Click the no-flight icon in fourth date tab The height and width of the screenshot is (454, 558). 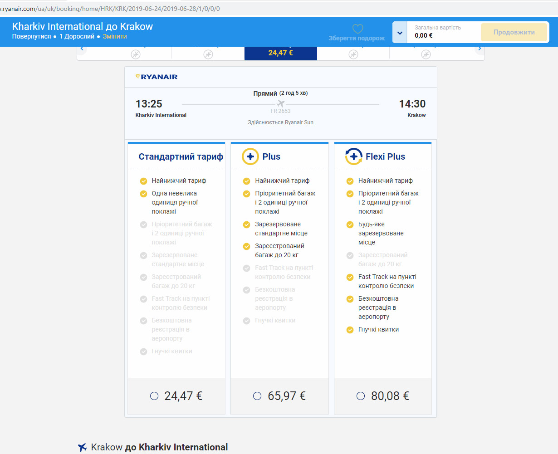click(x=353, y=54)
